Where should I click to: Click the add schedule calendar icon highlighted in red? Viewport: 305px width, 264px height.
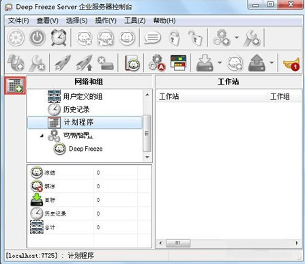click(x=15, y=85)
